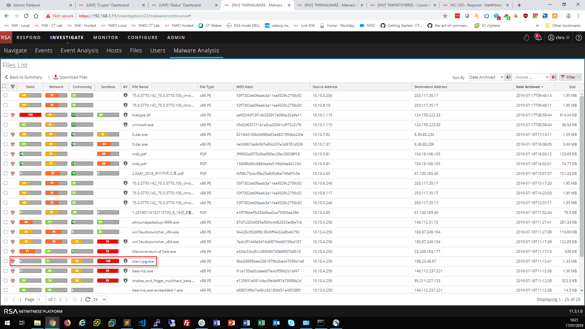585x329 pixels.
Task: Click the biohazard column header icon
Action: 13,87
